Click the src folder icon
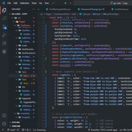Viewport: 132px width, 132px height. (x=16, y=18)
